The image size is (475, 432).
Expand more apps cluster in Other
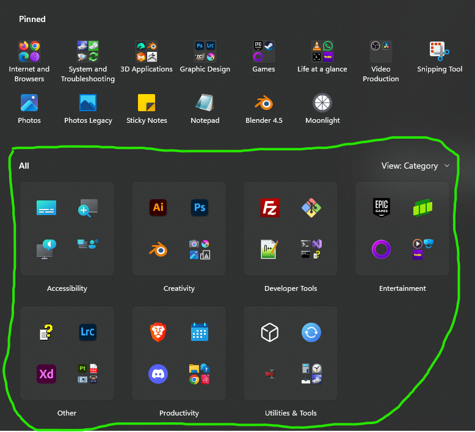pyautogui.click(x=88, y=374)
